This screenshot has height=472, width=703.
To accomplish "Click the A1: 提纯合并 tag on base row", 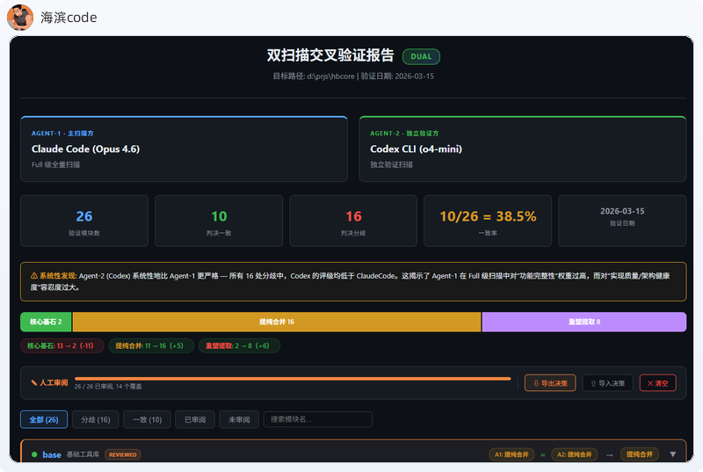I will click(511, 454).
